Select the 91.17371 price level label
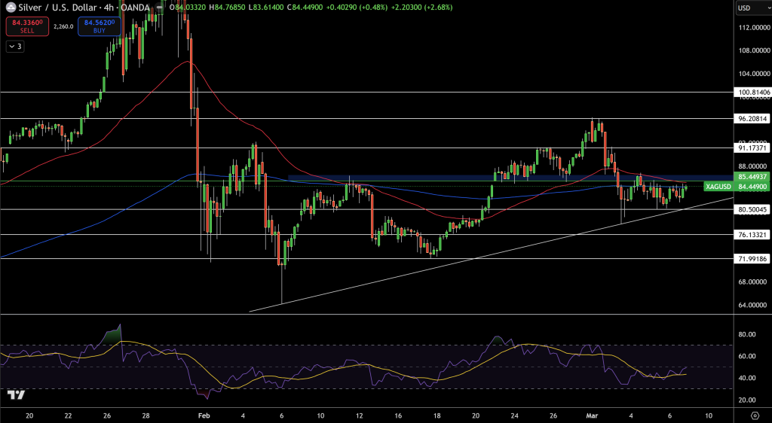Image resolution: width=772 pixels, height=423 pixels. pyautogui.click(x=752, y=148)
